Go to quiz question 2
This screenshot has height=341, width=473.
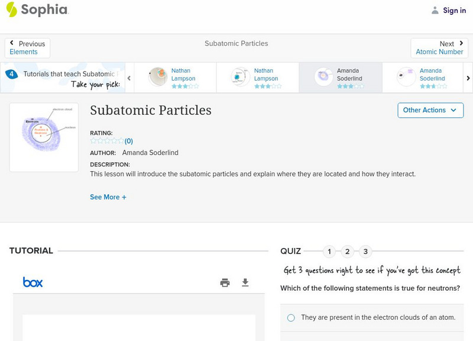coord(348,252)
